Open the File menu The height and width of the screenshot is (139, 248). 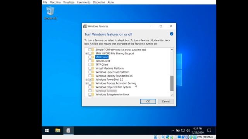coord(45,2)
